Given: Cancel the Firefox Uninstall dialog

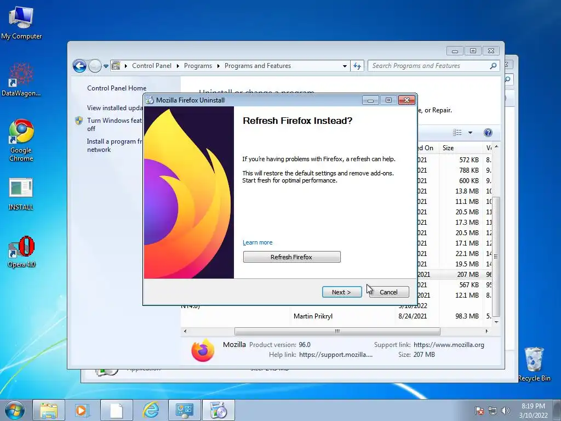Looking at the screenshot, I should tap(388, 292).
